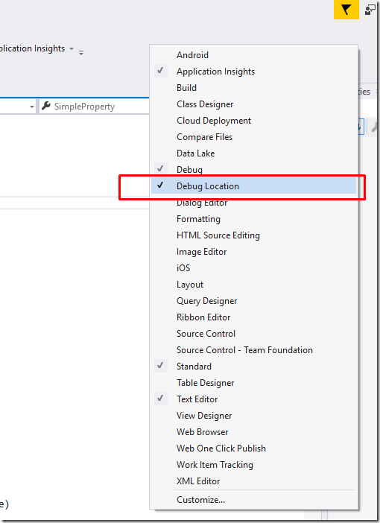Enable the XML Editor toolbar
This screenshot has width=380, height=523.
click(253, 481)
